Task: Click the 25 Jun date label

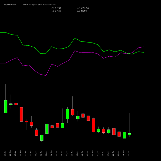Action: (x=128, y=153)
